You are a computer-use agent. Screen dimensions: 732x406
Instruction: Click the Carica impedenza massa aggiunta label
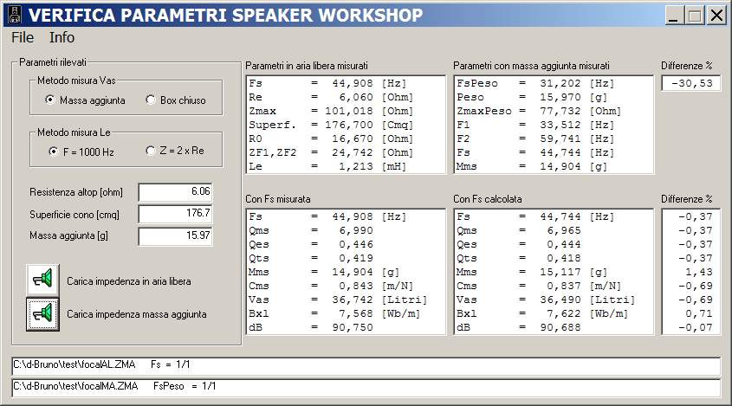[x=137, y=314]
